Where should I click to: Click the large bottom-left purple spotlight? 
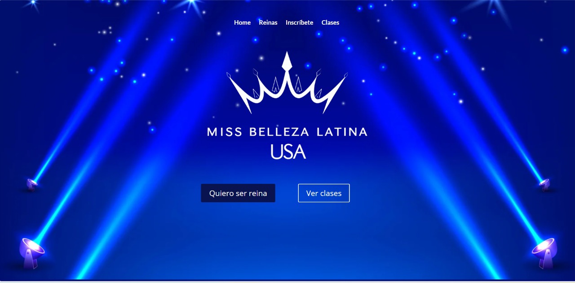coord(31,253)
